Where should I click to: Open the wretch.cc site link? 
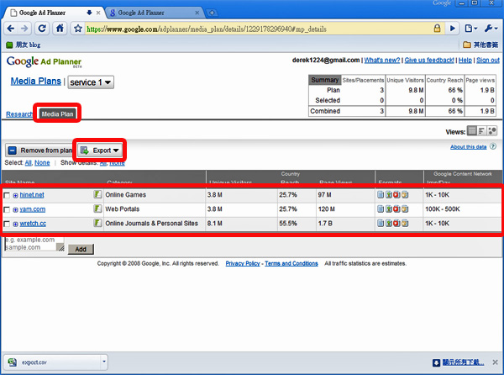33,224
